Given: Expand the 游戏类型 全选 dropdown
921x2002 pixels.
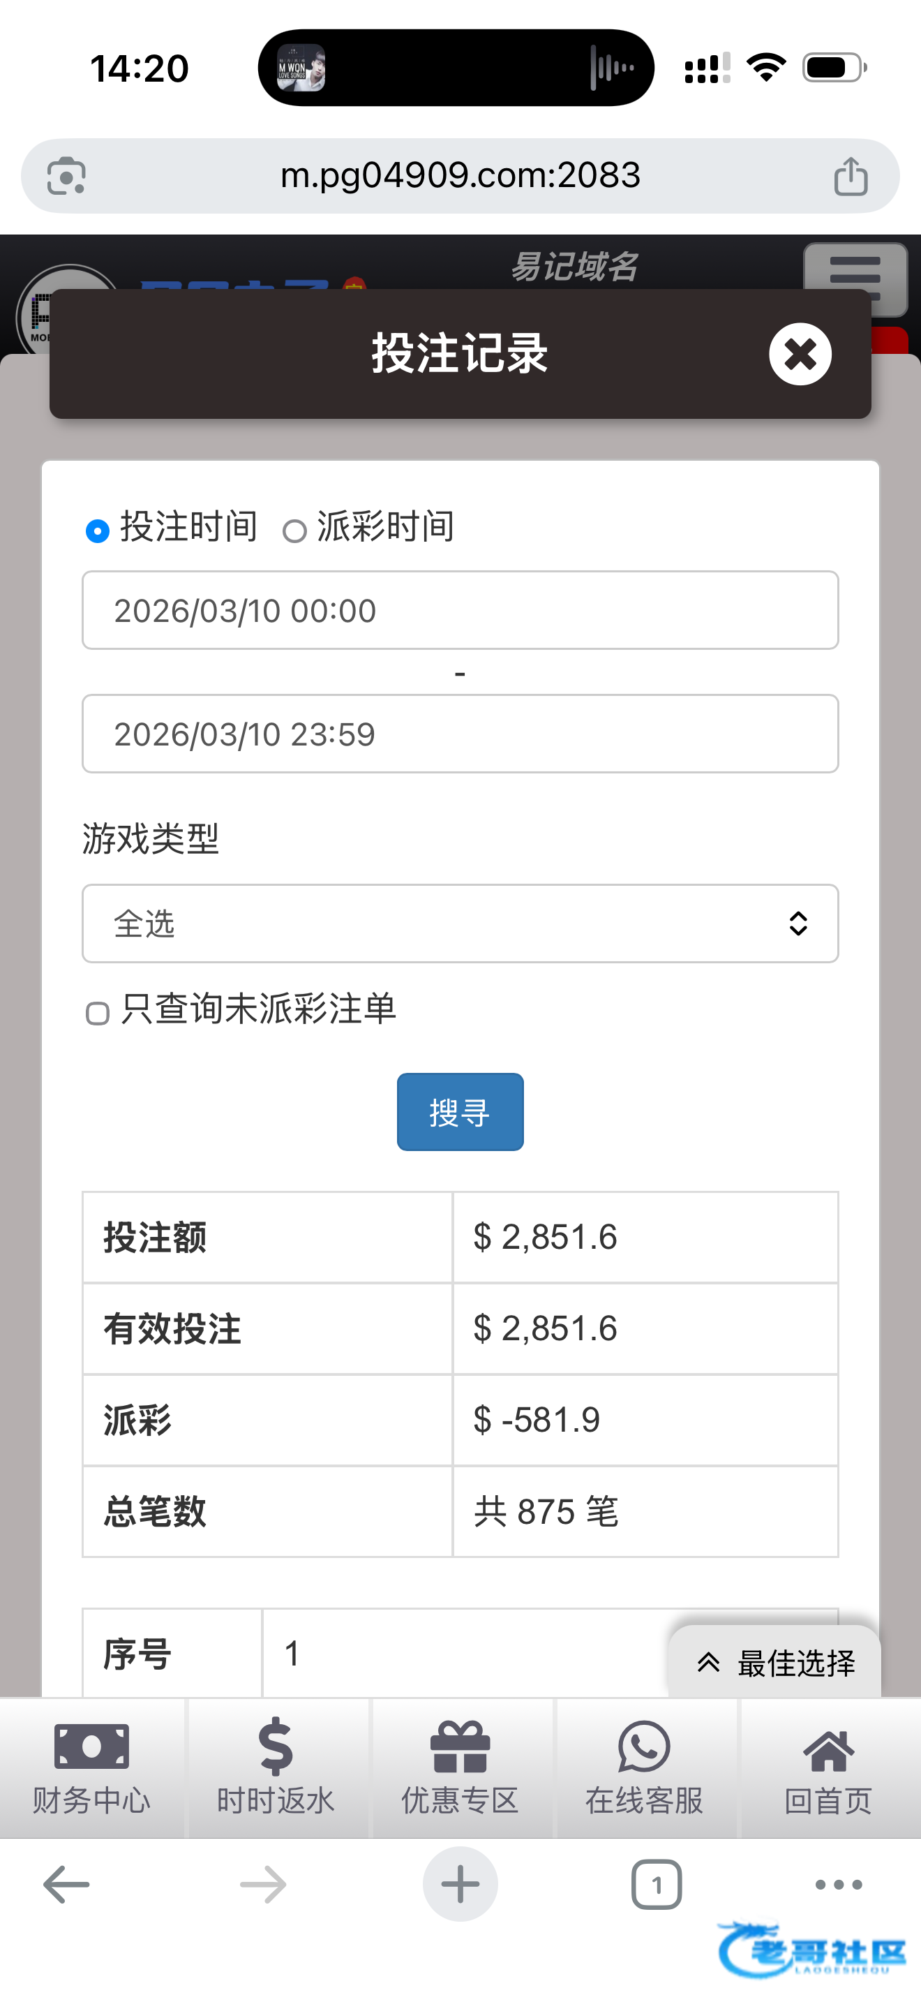Looking at the screenshot, I should 460,924.
